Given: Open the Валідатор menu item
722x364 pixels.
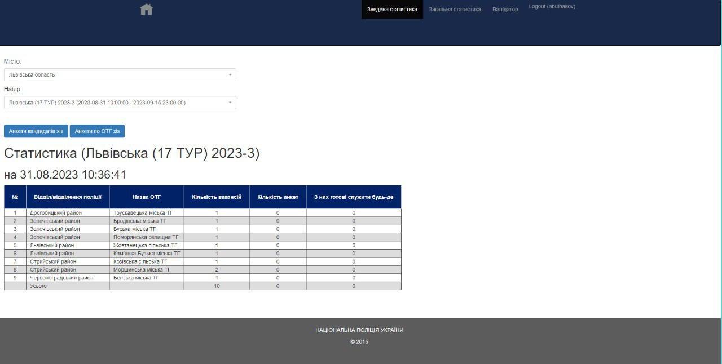Looking at the screenshot, I should click(x=505, y=10).
